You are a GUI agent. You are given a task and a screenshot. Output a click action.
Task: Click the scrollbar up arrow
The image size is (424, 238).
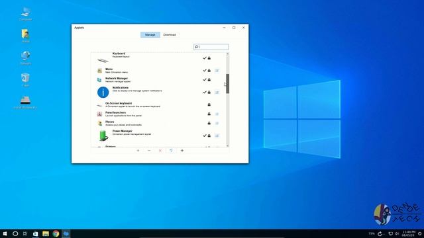[x=228, y=54]
